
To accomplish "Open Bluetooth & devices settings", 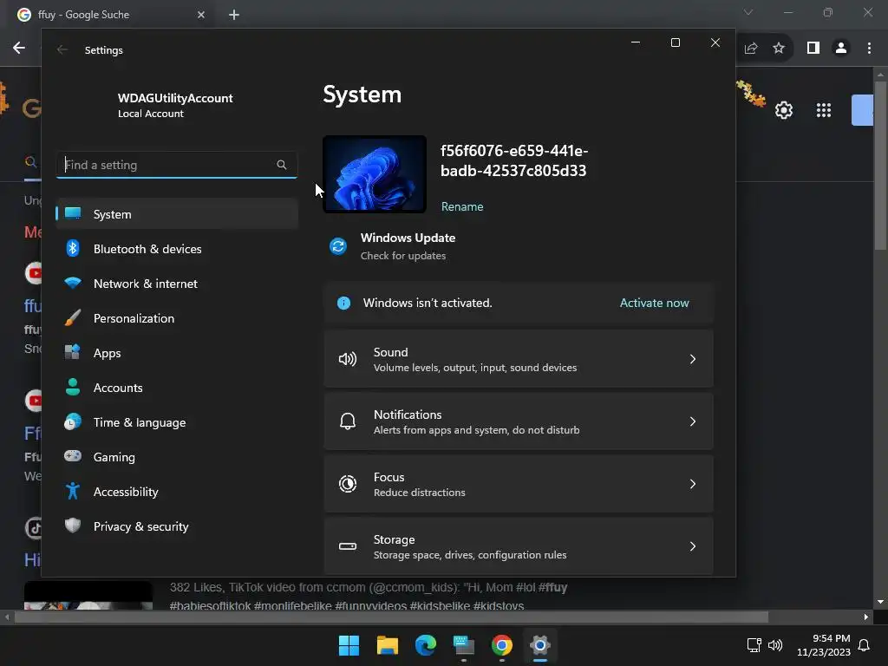I will 177,249.
